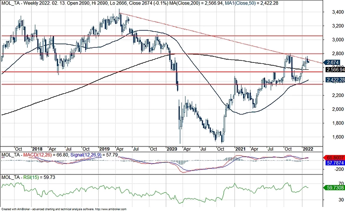Click the -200 MACD axis label
Image resolution: width=345 pixels, height=211 pixels.
(x=339, y=169)
